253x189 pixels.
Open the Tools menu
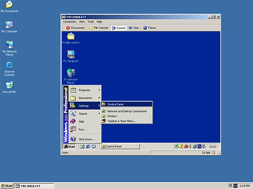pyautogui.click(x=90, y=22)
